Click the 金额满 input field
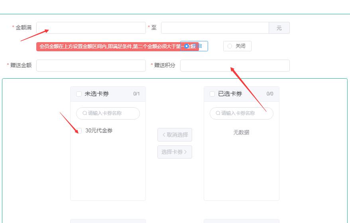Image resolution: width=350 pixels, height=223 pixels. [x=91, y=28]
